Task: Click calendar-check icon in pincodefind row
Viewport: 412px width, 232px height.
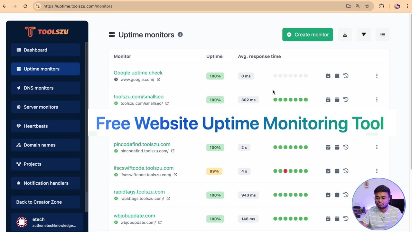Action: [x=328, y=147]
